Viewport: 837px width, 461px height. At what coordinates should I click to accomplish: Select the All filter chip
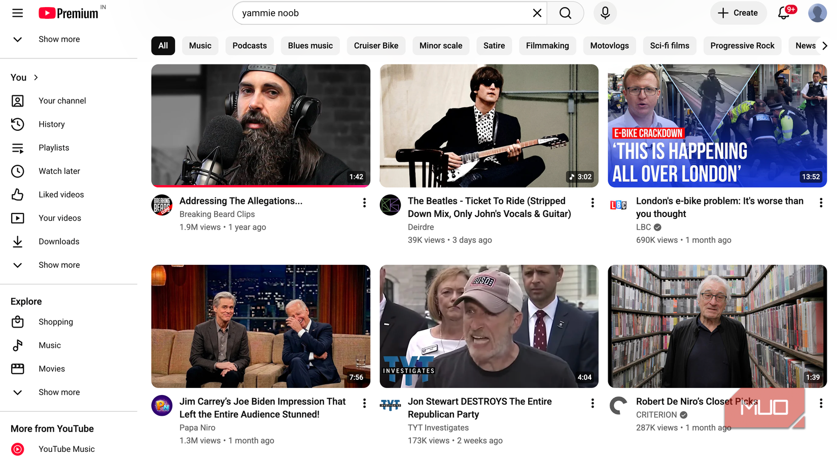(x=163, y=46)
